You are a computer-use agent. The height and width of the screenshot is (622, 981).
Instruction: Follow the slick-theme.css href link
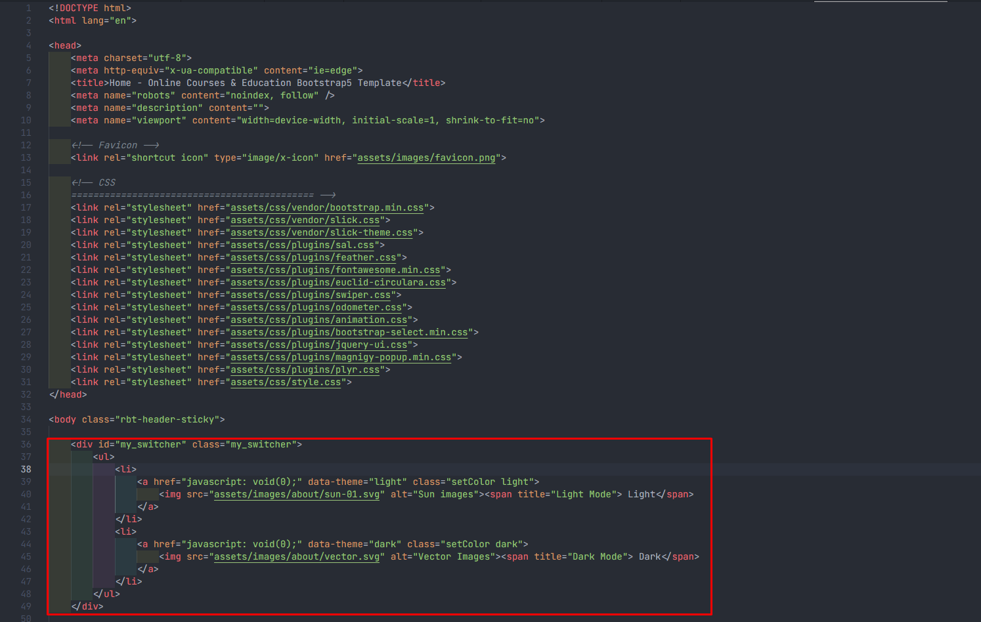pos(321,233)
